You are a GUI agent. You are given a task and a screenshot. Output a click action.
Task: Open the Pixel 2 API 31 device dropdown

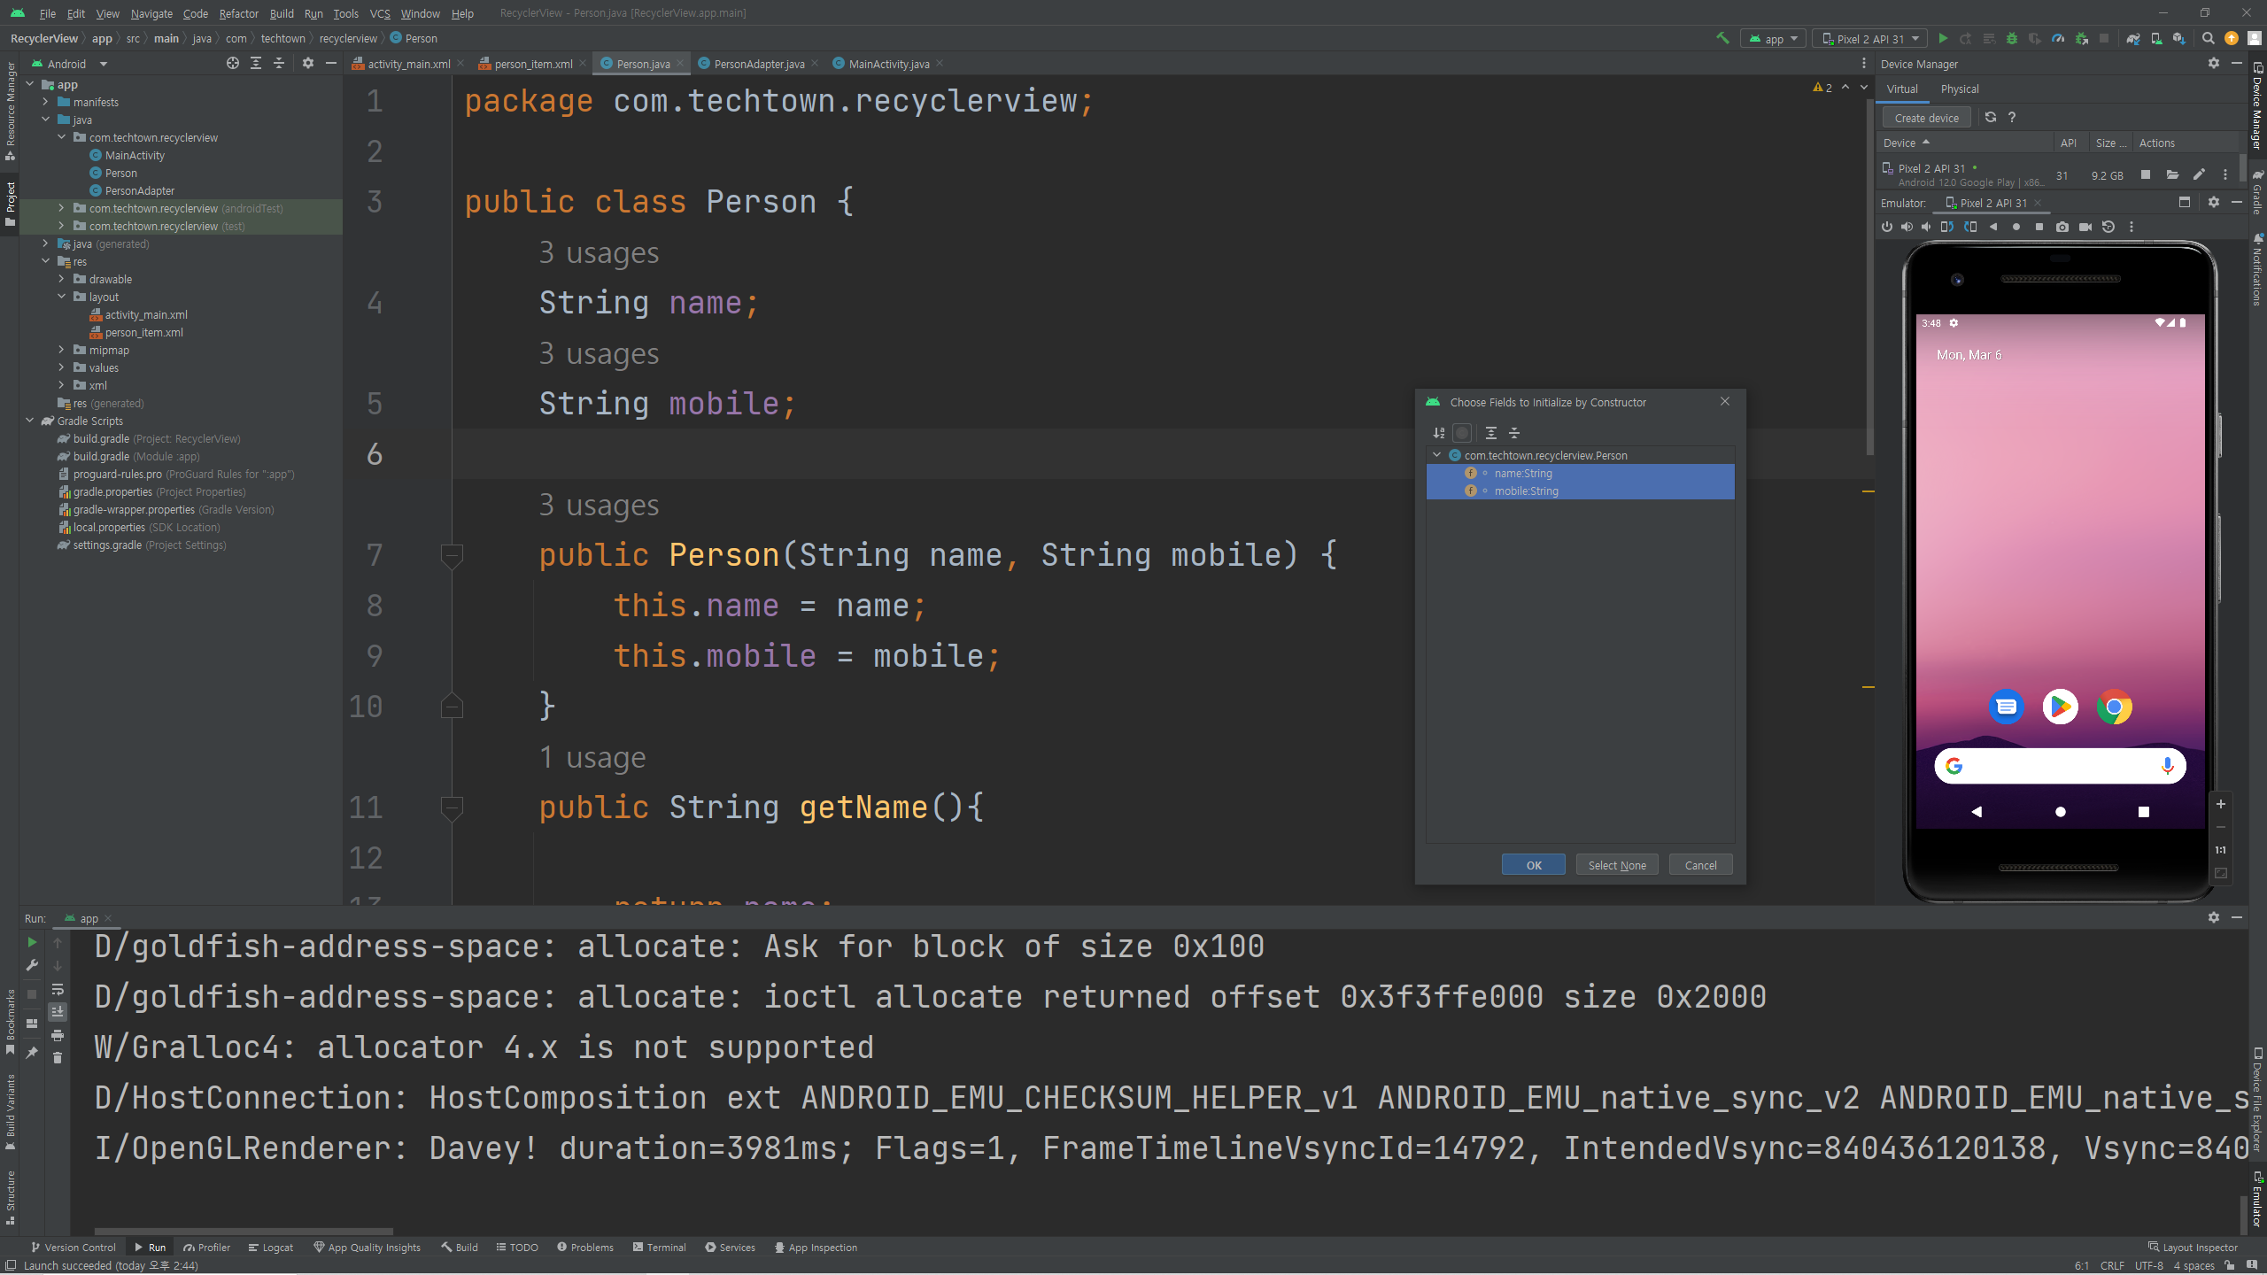[x=1871, y=39]
